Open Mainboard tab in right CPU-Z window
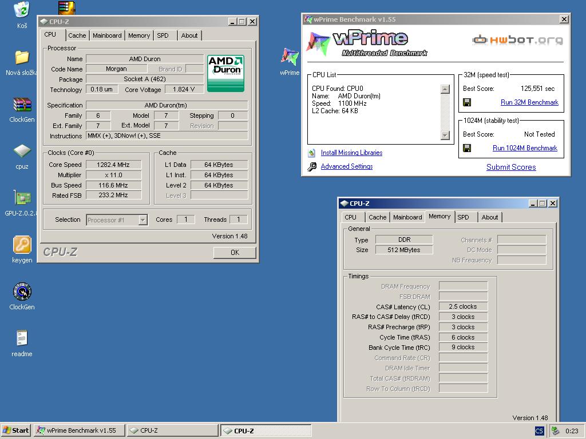This screenshot has width=586, height=439. 407,217
